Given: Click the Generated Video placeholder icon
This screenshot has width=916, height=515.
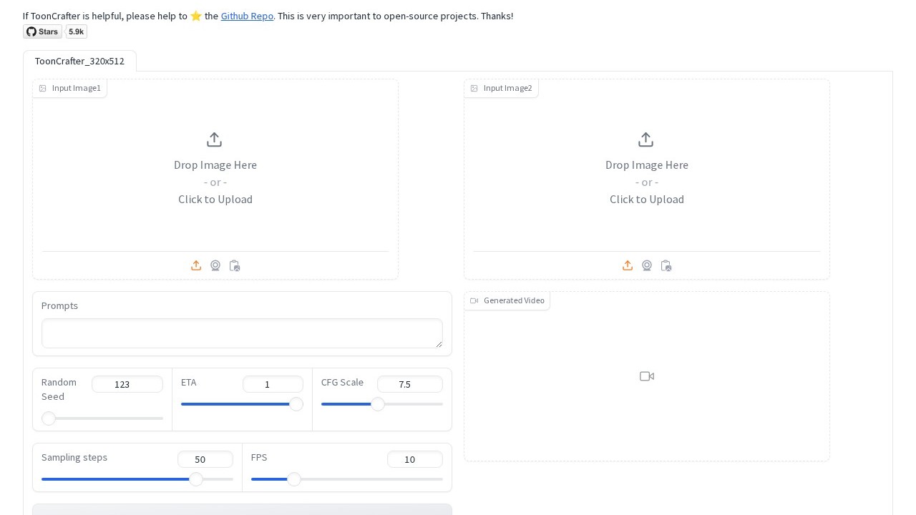Looking at the screenshot, I should 647,376.
